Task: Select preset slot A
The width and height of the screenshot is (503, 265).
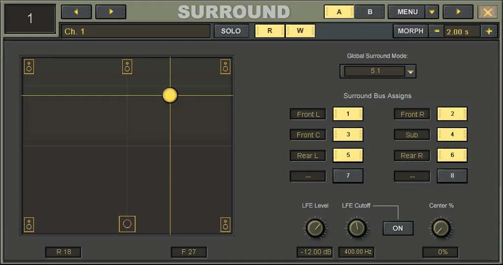Action: click(339, 12)
